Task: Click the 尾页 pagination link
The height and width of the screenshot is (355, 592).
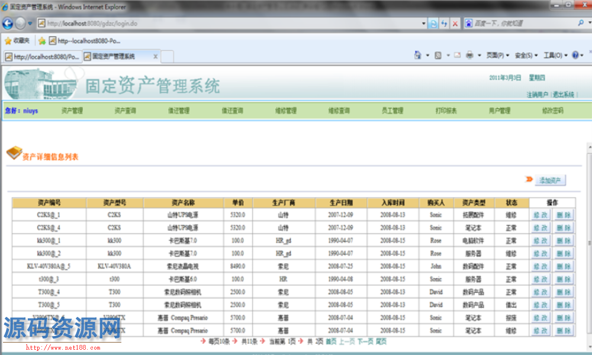Action: 381,341
